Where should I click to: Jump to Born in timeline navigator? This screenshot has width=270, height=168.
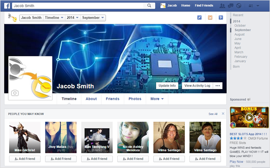(x=236, y=67)
